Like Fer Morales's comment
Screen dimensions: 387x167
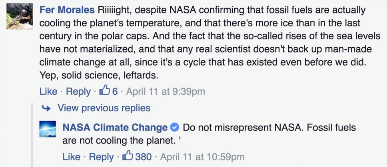pos(48,91)
